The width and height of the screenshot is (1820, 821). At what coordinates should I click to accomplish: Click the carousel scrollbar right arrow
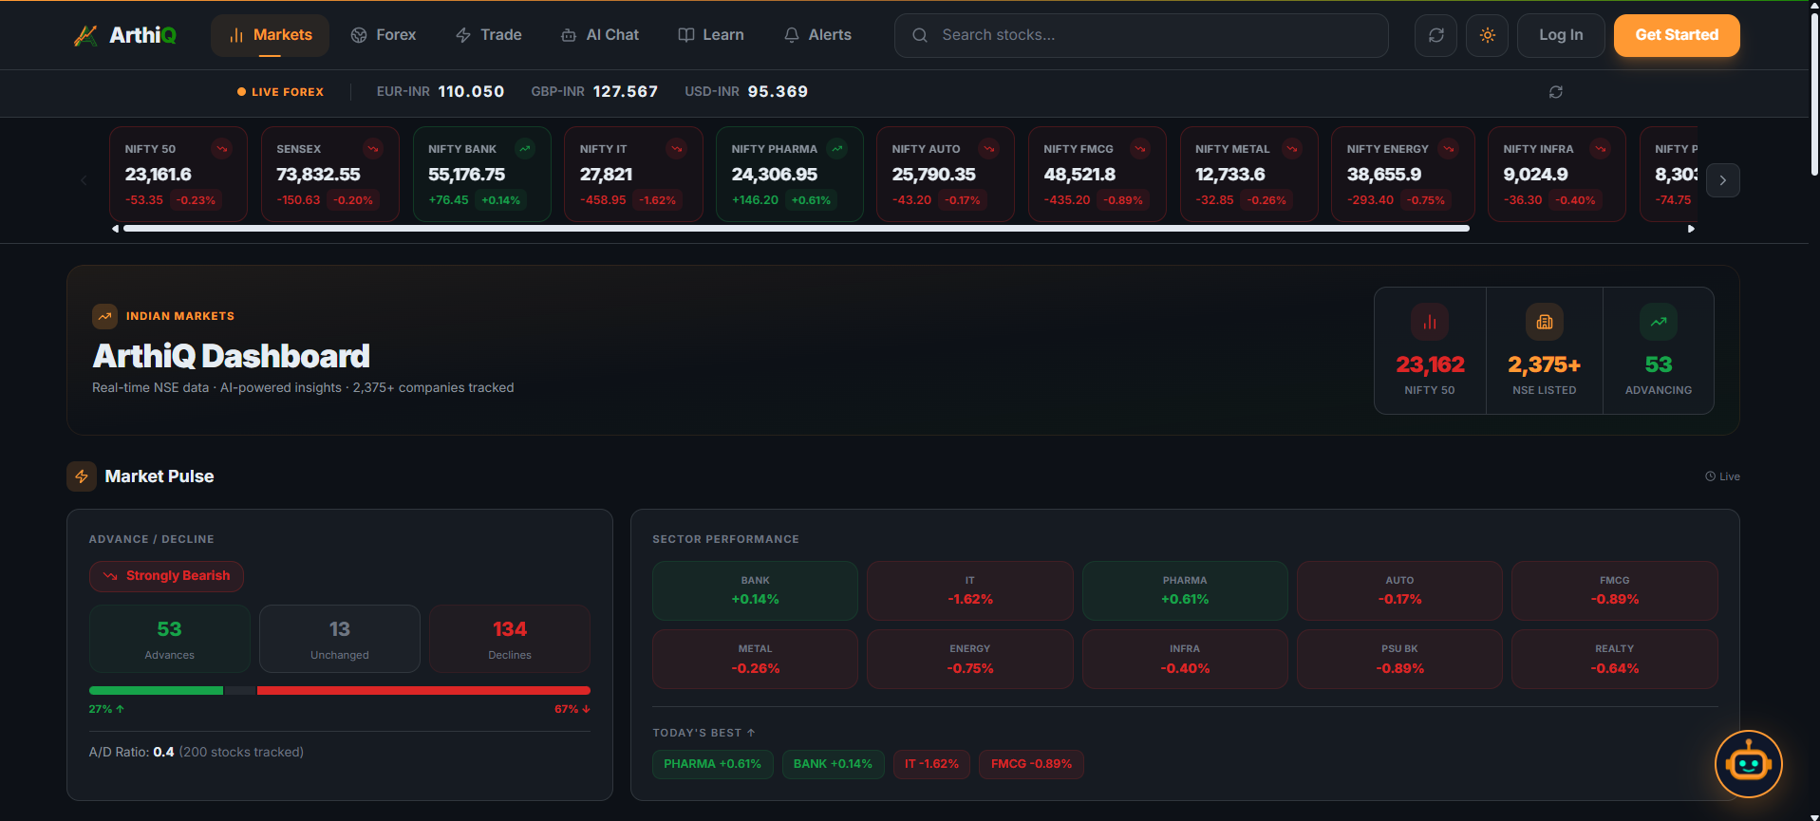click(1691, 229)
